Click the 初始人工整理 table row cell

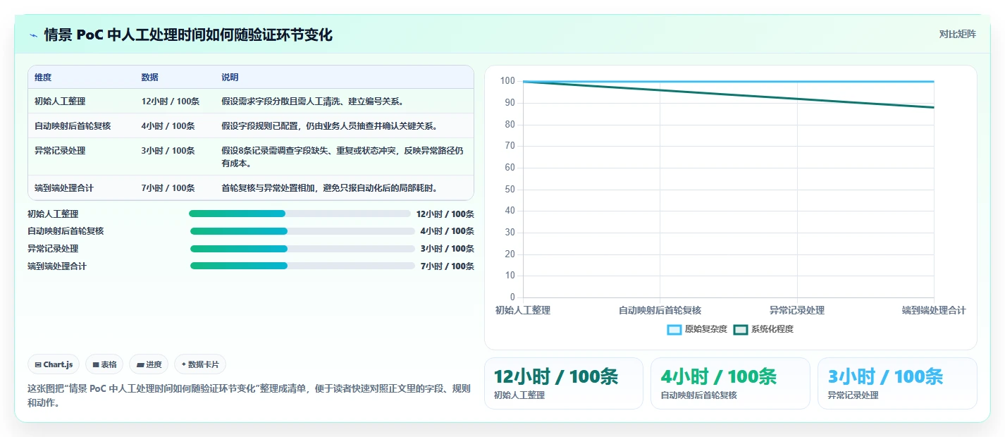60,101
